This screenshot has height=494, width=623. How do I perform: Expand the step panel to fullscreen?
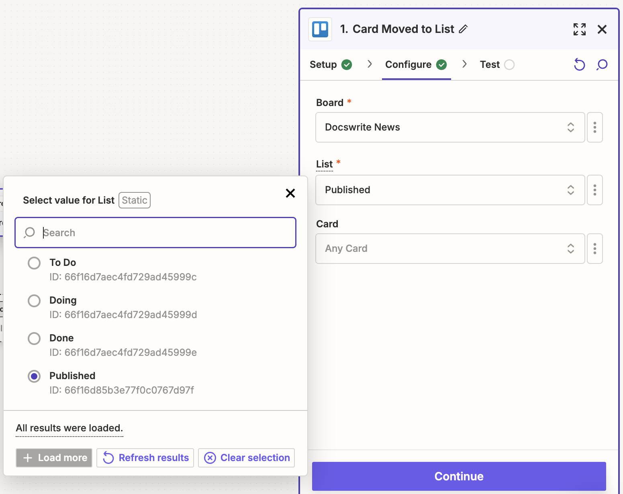(579, 29)
